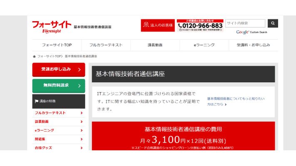
Task: Click the 0120-966-883 phone banner
Action: [x=200, y=25]
